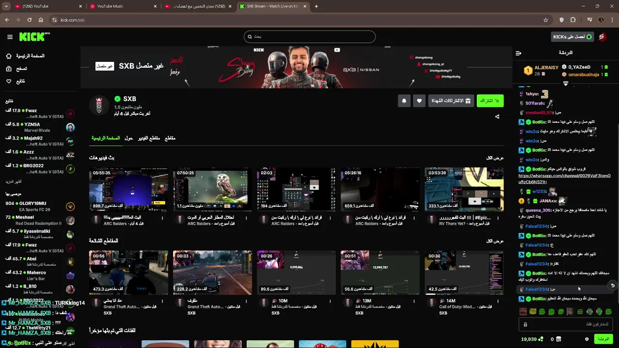Open ilyaselmaliki recommended channel
This screenshot has height=348, width=619.
[40, 234]
